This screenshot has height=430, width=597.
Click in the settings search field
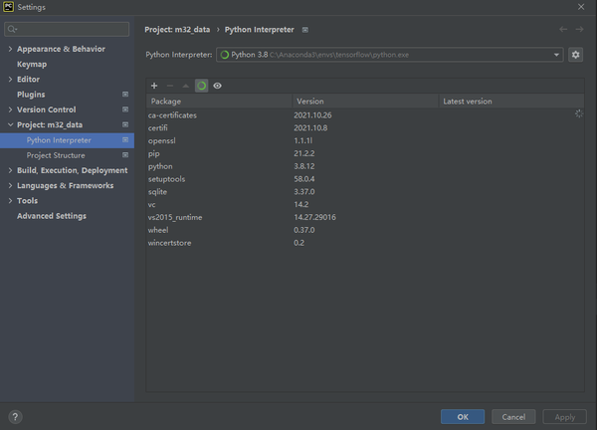coord(68,29)
